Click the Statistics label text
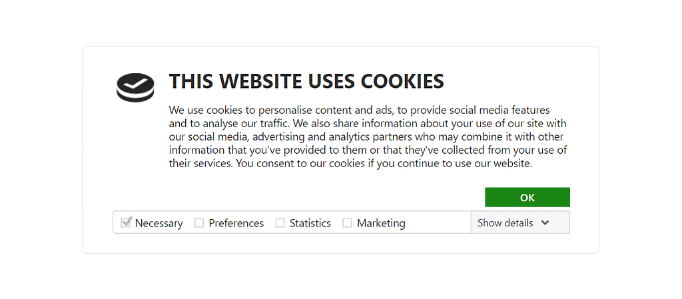682x299 pixels. (310, 224)
